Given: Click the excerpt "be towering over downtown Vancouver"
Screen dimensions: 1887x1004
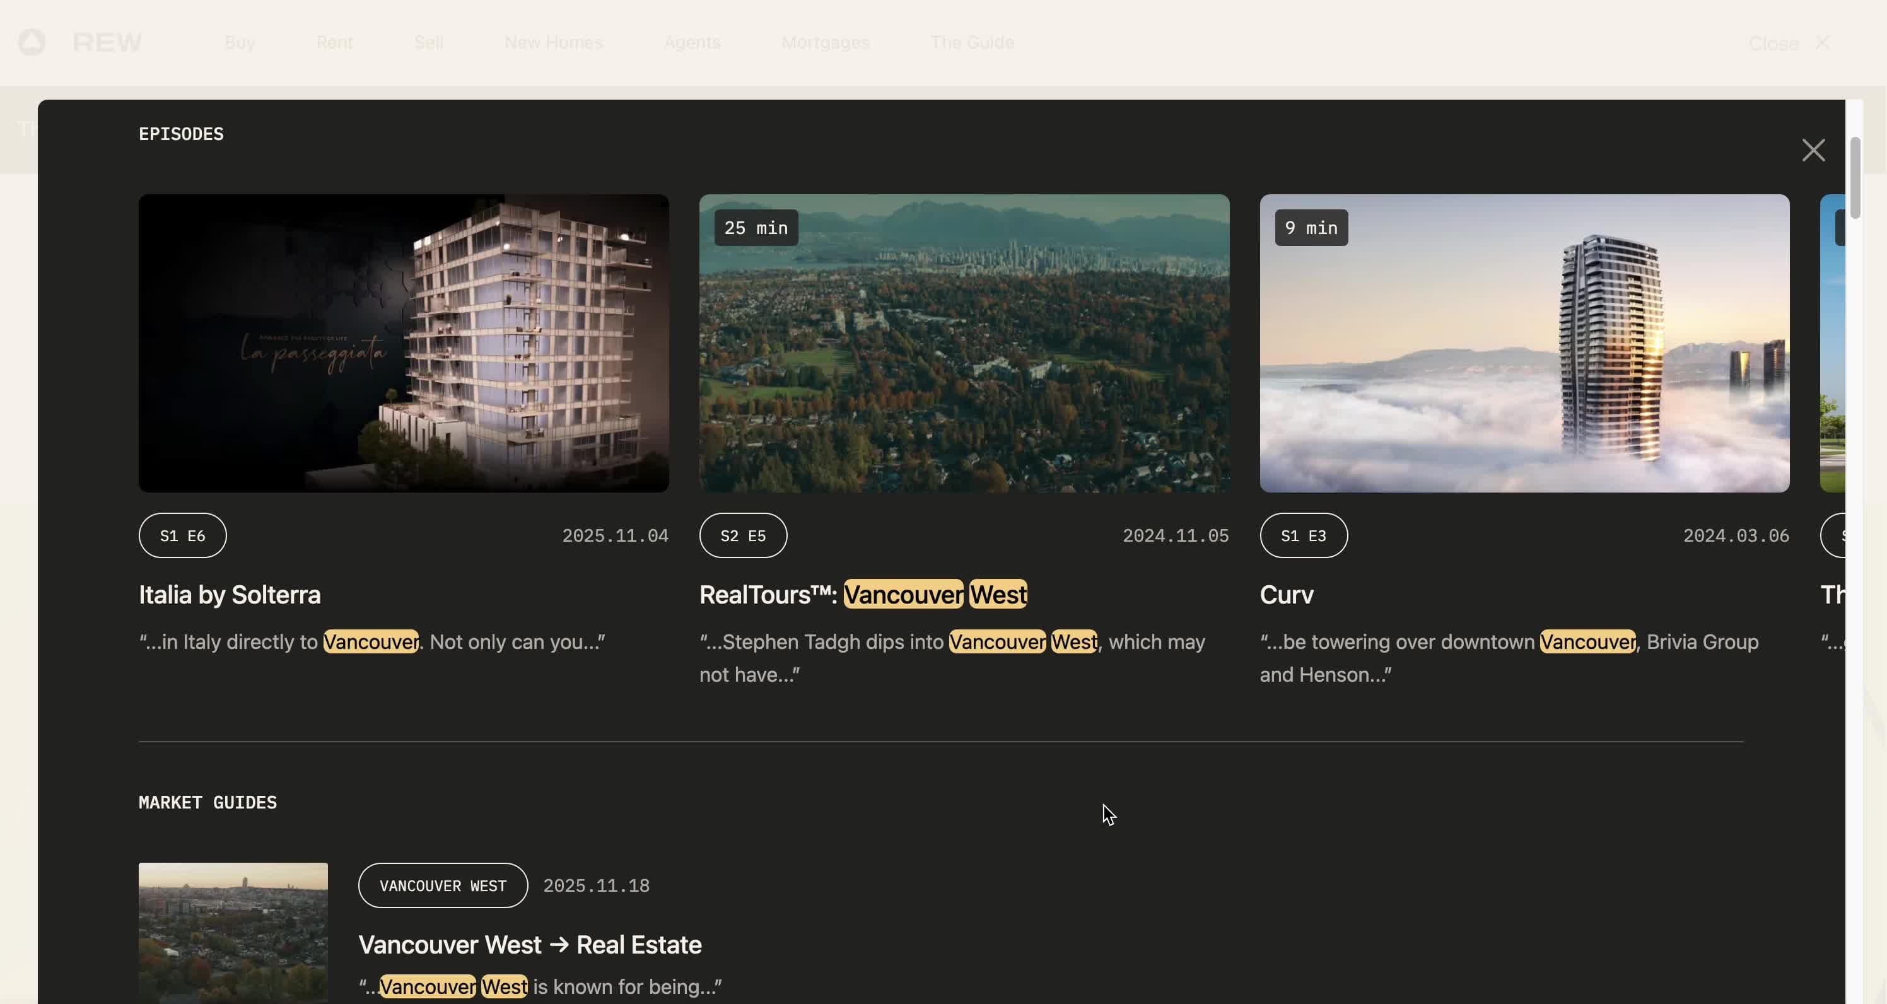Looking at the screenshot, I should pos(1509,658).
